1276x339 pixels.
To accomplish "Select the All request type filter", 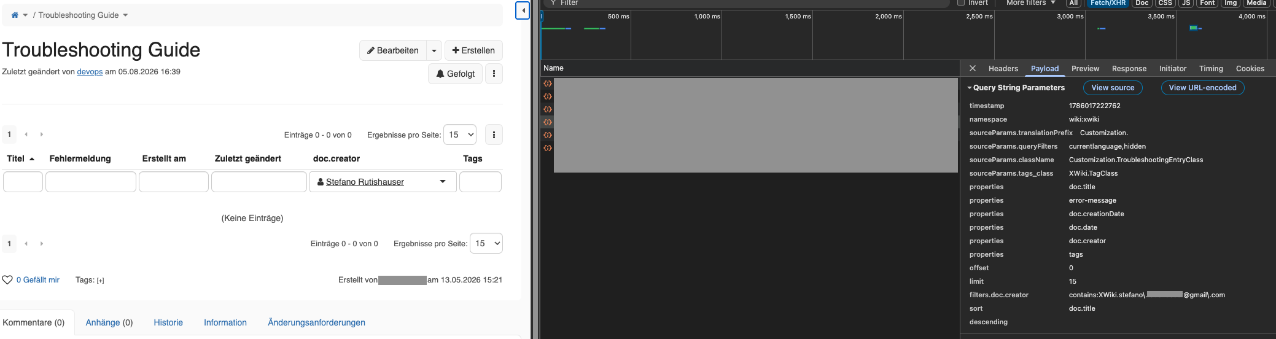I will [1073, 3].
